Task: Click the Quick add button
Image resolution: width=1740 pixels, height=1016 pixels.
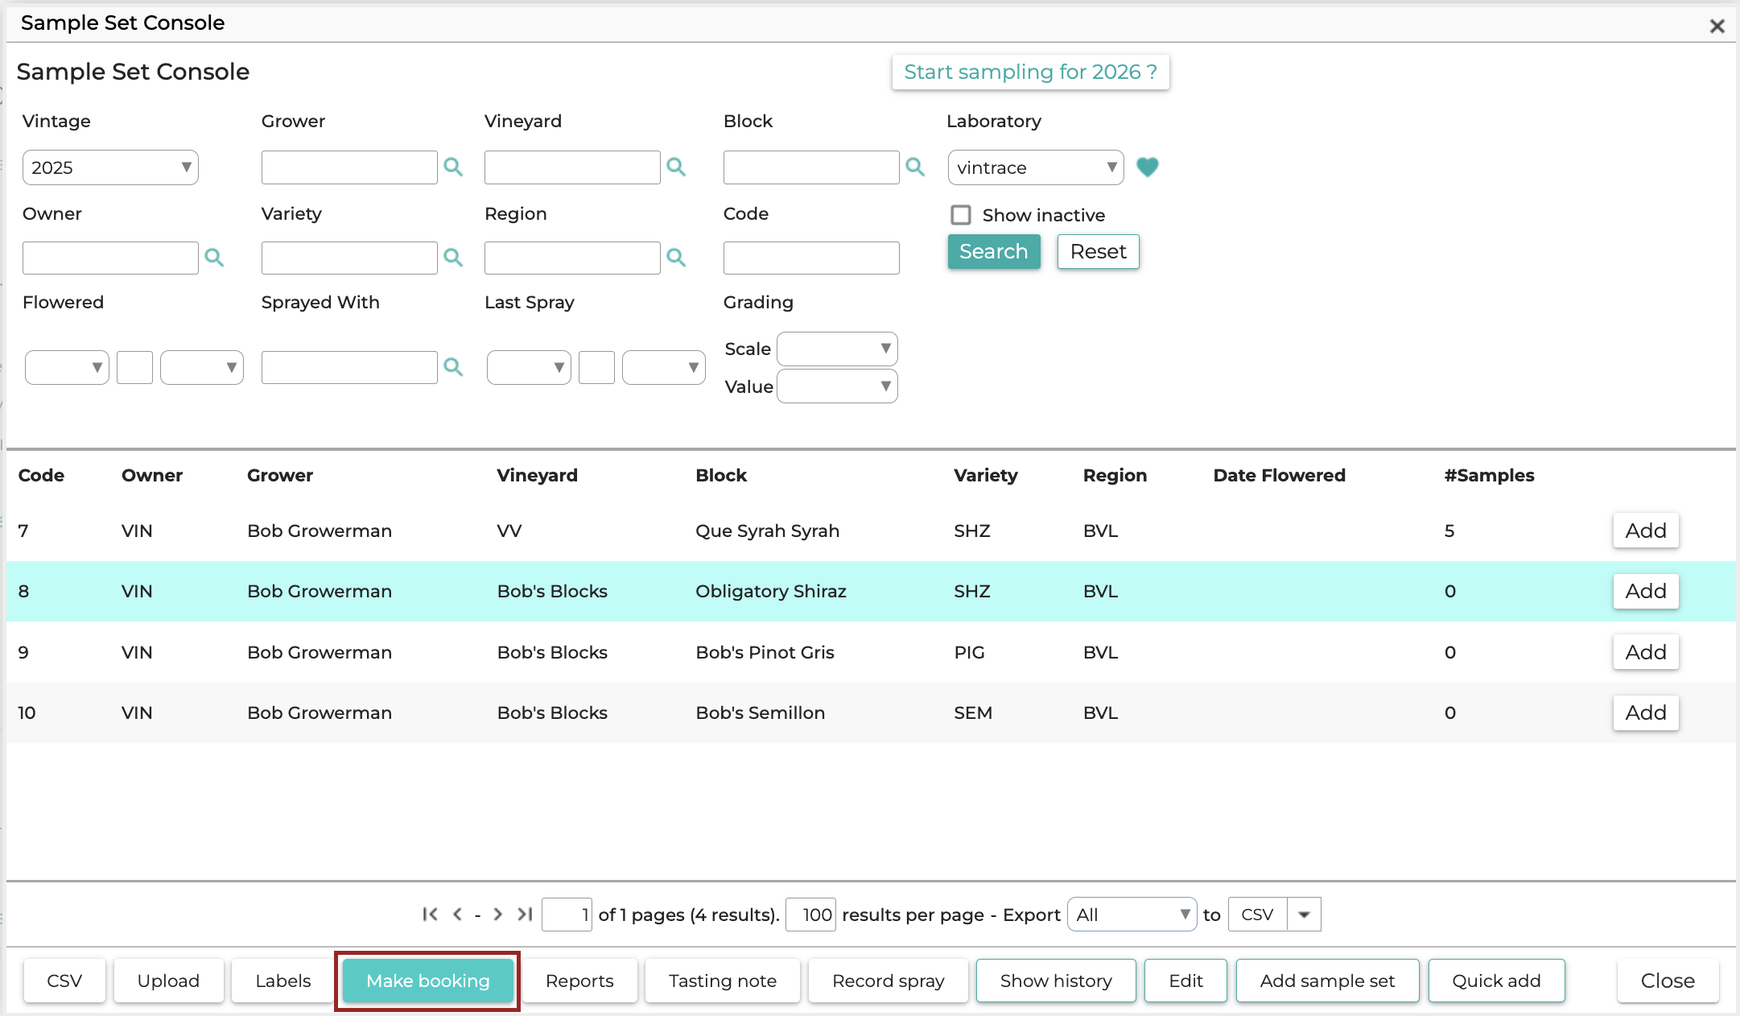Action: 1496,981
